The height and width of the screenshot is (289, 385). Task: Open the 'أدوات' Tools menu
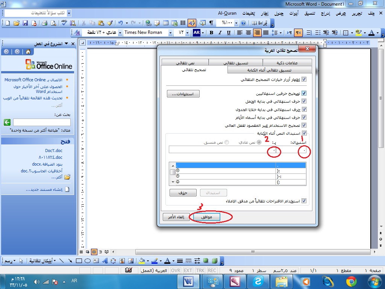pyautogui.click(x=294, y=13)
